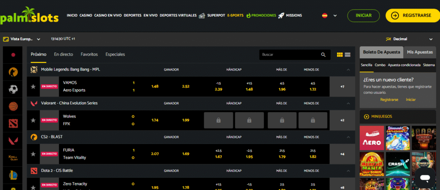Mark FURIA vs Team Vitality as favorite
The height and width of the screenshot is (190, 440).
33,153
